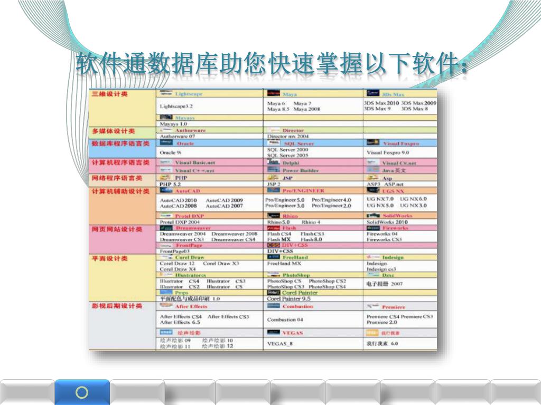Click the PhotoShop logo icon
This screenshot has height=405, width=541.
pos(274,275)
